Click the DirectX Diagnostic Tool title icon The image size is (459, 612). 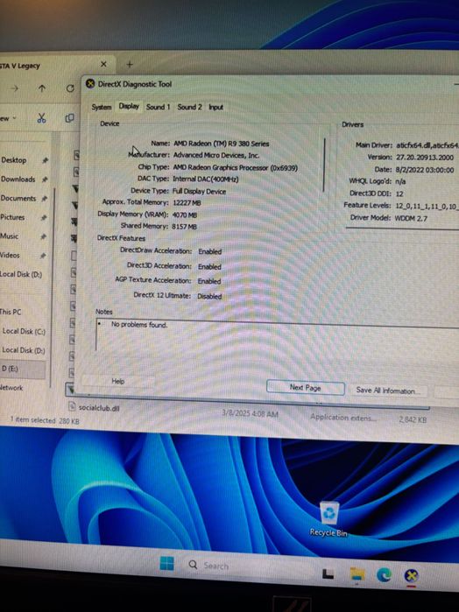90,83
